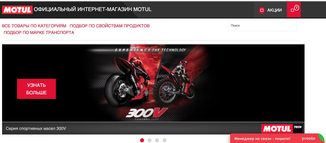Open the АКЦИИ promotions link

point(274,10)
